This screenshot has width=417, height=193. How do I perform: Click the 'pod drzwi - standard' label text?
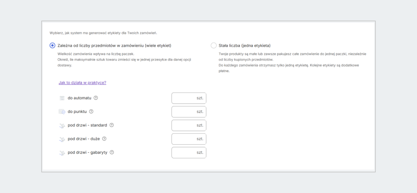(87, 125)
